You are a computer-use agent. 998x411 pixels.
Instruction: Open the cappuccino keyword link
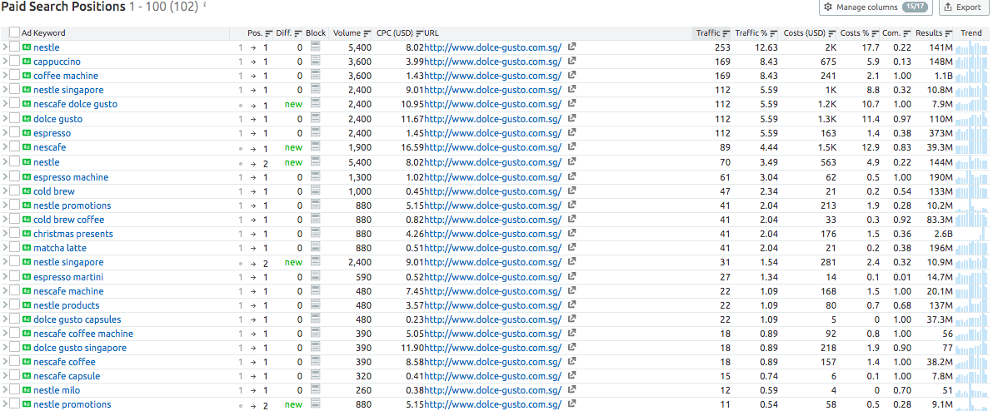(x=57, y=62)
